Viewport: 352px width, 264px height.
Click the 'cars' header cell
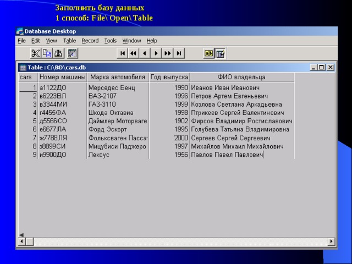click(28, 77)
